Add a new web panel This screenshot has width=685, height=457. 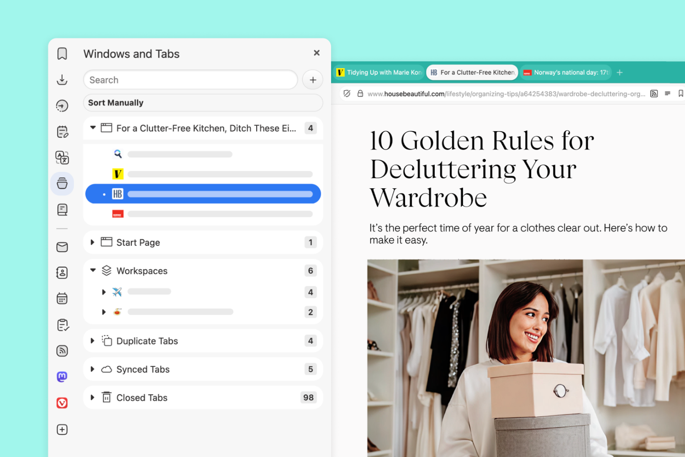click(x=62, y=430)
